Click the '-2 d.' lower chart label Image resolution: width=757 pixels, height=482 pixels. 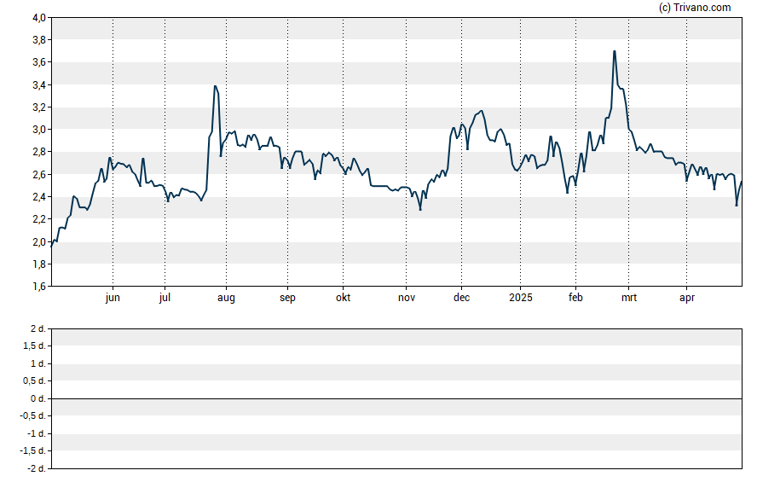[37, 468]
